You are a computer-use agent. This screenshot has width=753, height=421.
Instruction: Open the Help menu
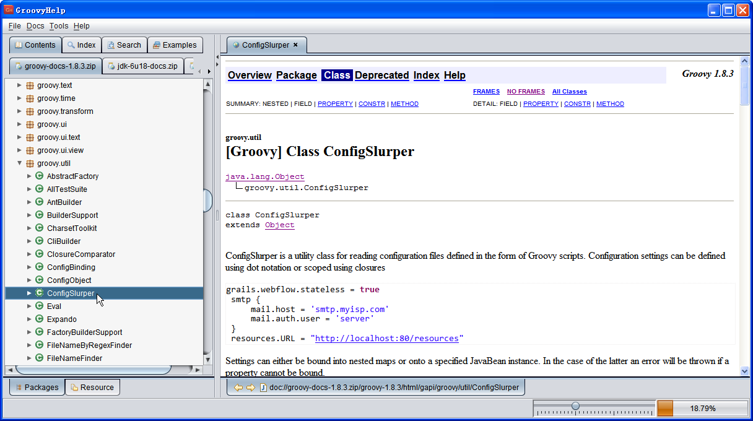(x=81, y=26)
